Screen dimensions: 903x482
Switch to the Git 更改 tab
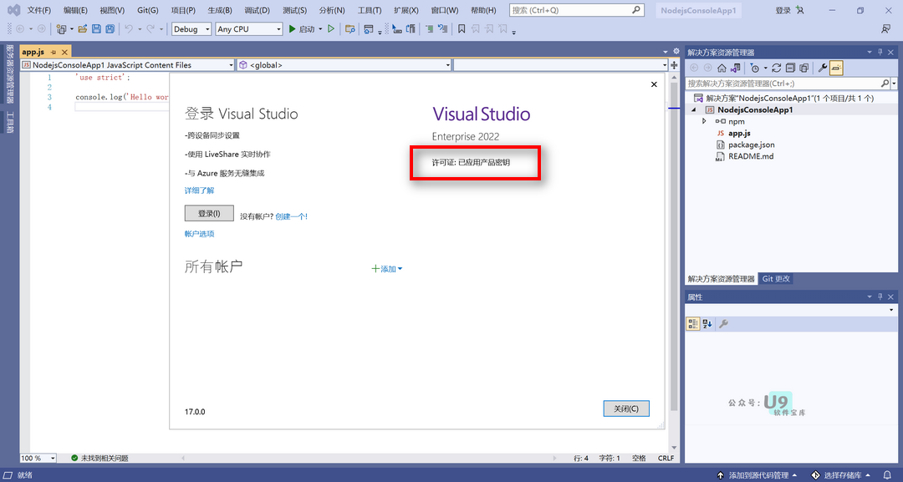776,278
